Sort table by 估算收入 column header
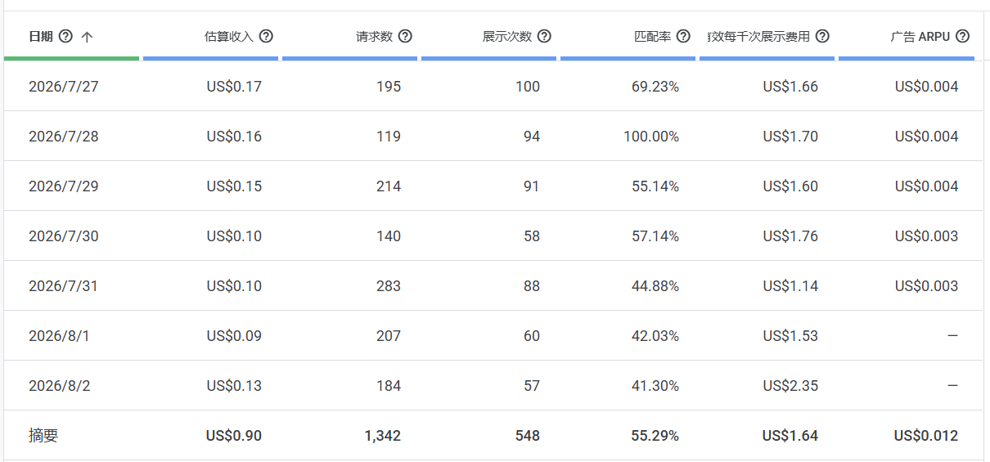 (229, 36)
